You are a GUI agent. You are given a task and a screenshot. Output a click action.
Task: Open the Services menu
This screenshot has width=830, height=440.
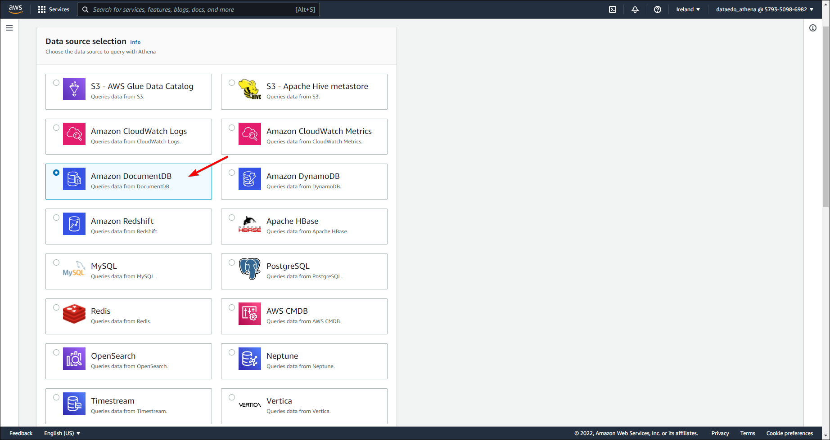click(x=54, y=9)
